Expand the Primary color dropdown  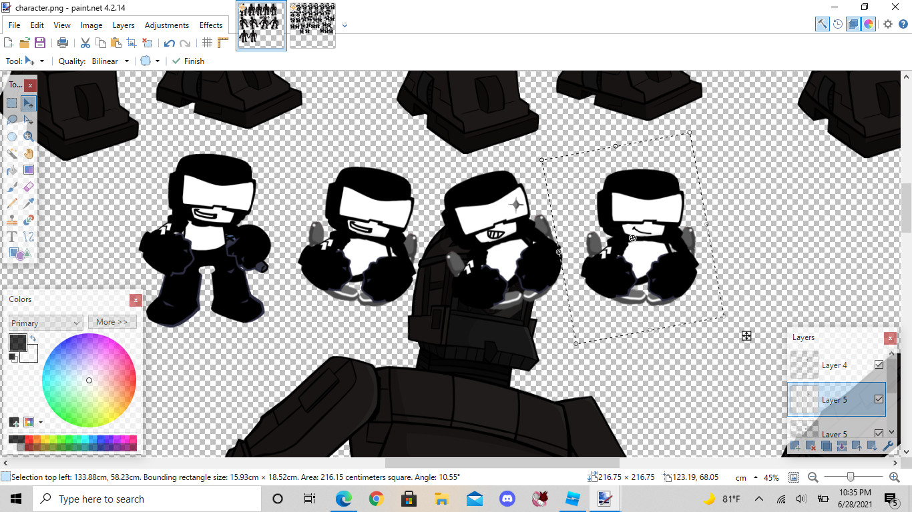click(45, 323)
